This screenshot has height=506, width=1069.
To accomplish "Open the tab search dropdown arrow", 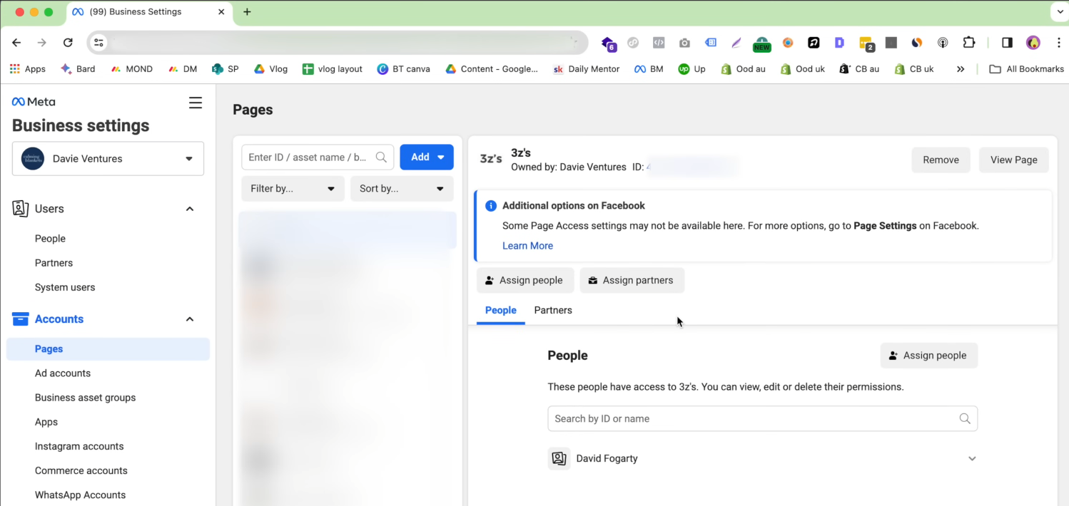I will (x=1059, y=12).
